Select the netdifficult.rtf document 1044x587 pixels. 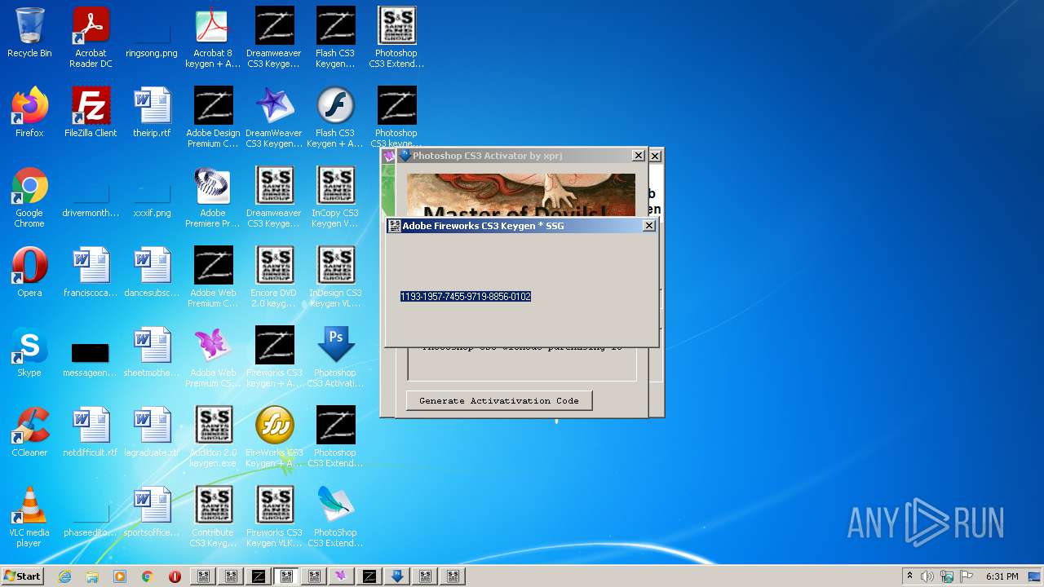pos(91,433)
